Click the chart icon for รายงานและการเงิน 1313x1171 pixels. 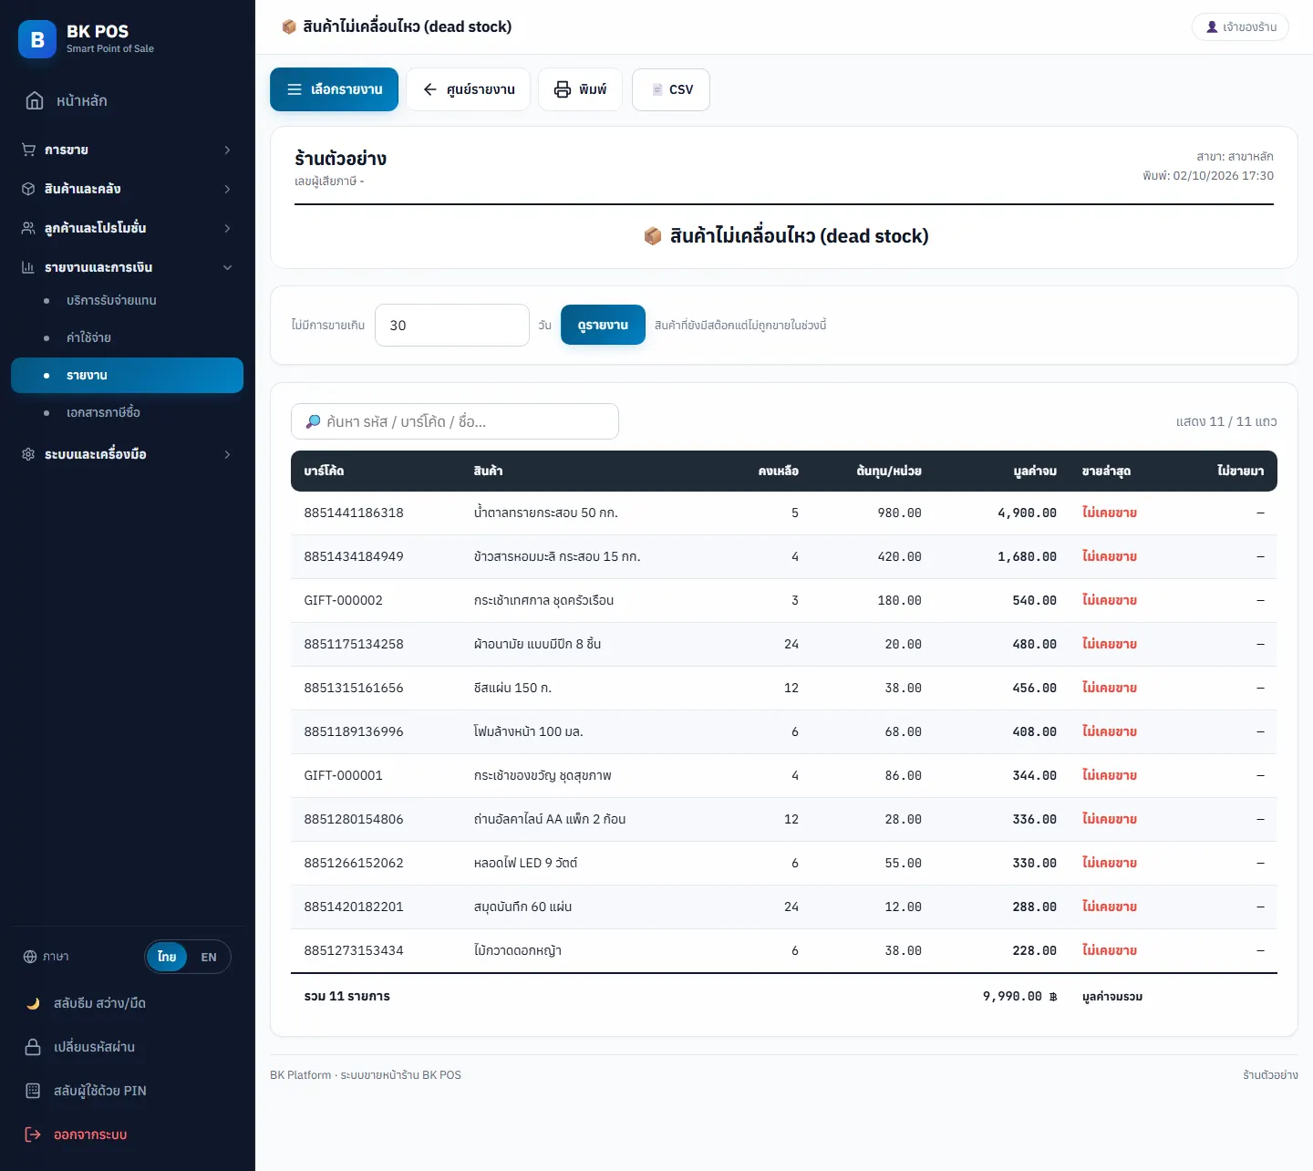(x=28, y=267)
